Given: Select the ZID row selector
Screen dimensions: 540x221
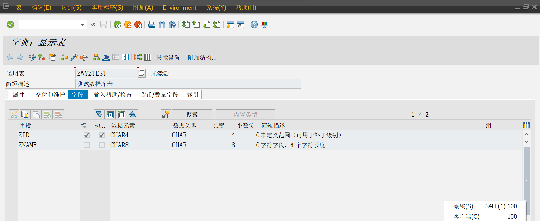Looking at the screenshot, I should pos(13,135).
